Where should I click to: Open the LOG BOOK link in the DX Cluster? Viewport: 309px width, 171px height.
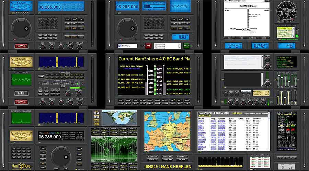237,113
